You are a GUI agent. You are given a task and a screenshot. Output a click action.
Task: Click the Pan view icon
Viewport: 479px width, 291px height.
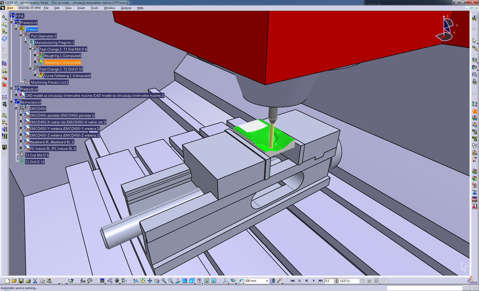click(150, 280)
